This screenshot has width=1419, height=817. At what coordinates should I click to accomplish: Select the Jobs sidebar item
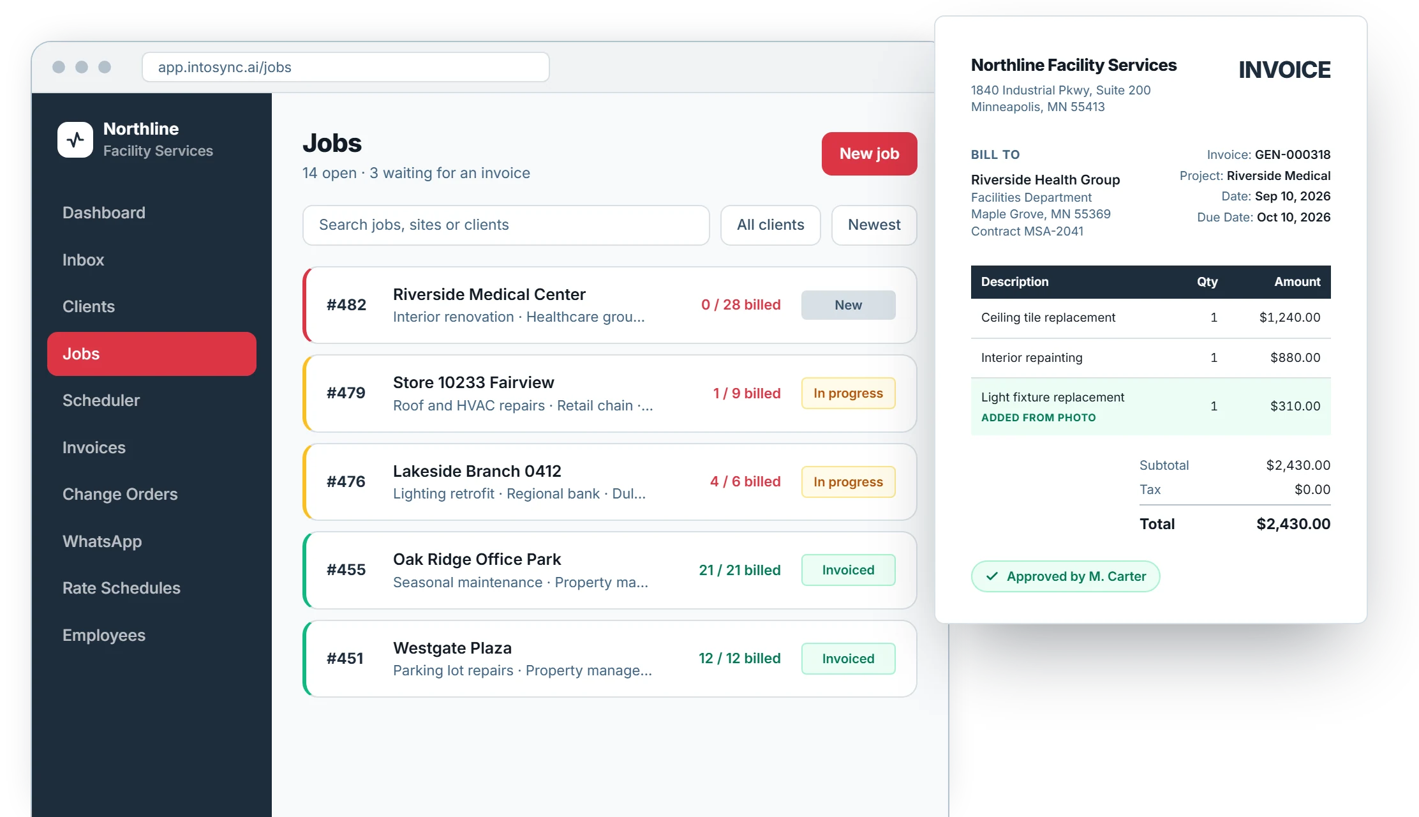[x=152, y=354]
